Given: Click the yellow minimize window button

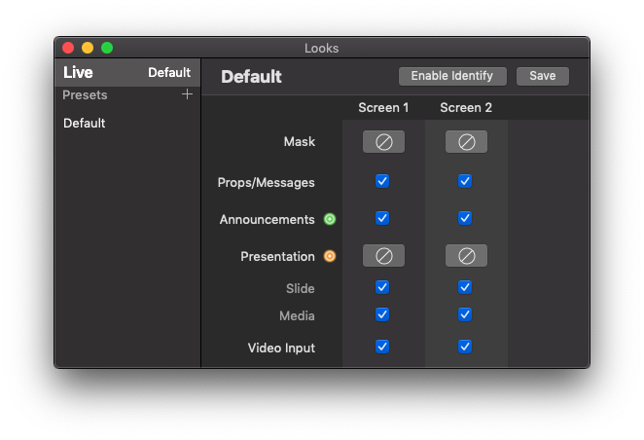Looking at the screenshot, I should click(88, 48).
